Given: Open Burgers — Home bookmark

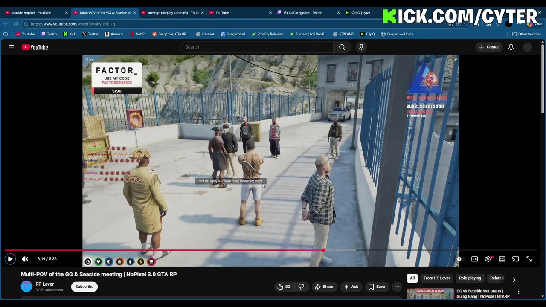Looking at the screenshot, I should [397, 34].
